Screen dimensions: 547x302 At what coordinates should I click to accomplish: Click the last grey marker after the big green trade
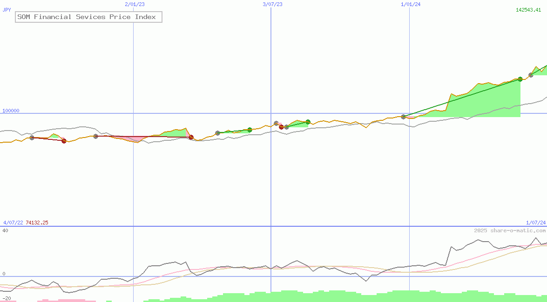click(x=531, y=75)
